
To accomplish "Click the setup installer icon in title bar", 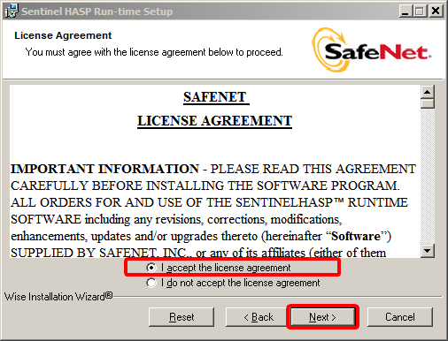I will [x=12, y=11].
